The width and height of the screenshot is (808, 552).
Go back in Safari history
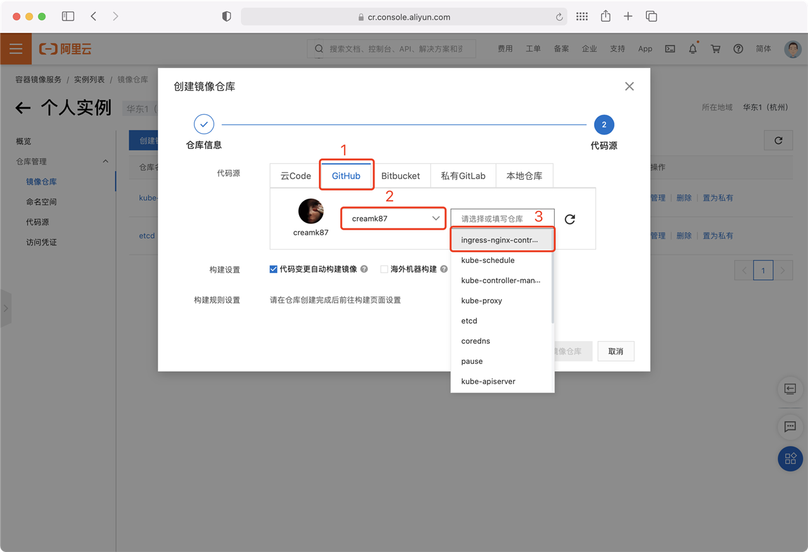coord(93,17)
